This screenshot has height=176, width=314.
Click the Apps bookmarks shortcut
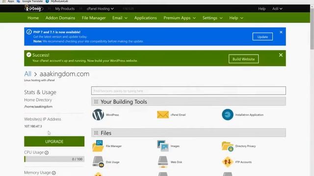(x=8, y=1)
